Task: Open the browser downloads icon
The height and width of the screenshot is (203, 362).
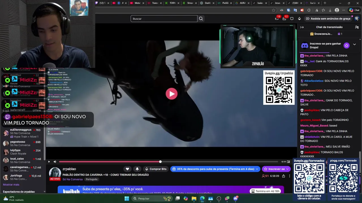Action: pos(330,10)
